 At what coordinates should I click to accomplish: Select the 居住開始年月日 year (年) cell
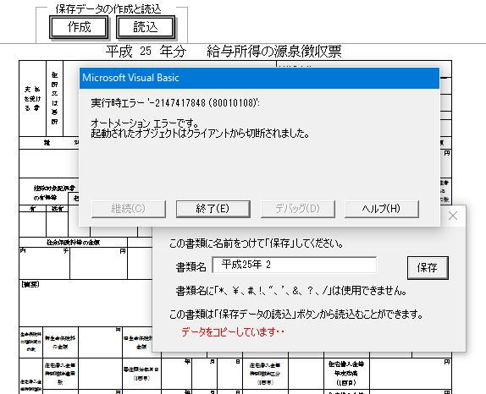177,374
